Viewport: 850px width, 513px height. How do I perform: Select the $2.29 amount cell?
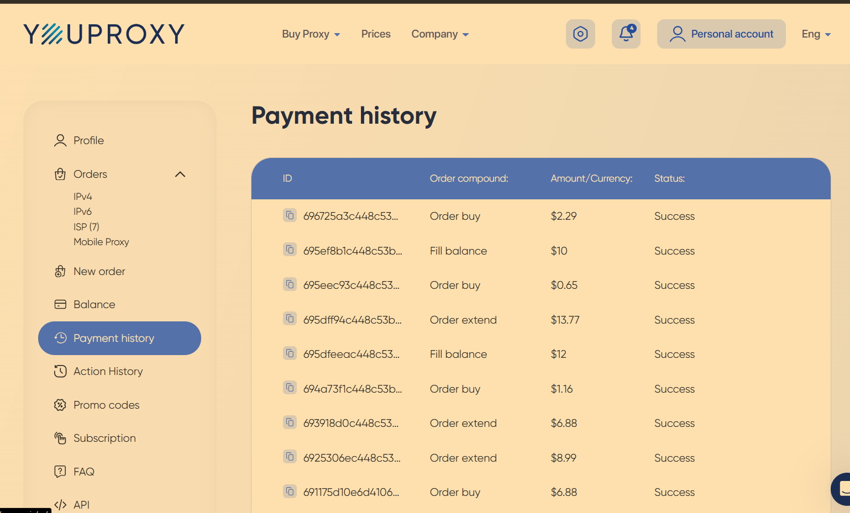[564, 216]
